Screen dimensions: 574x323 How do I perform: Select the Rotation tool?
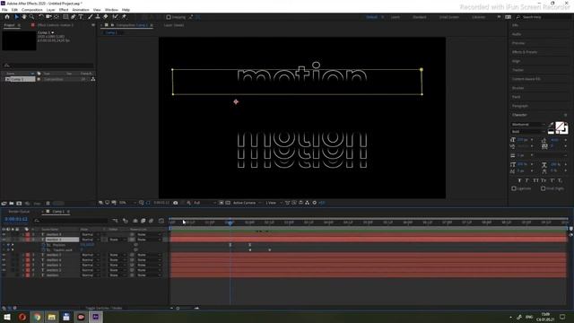[40, 17]
